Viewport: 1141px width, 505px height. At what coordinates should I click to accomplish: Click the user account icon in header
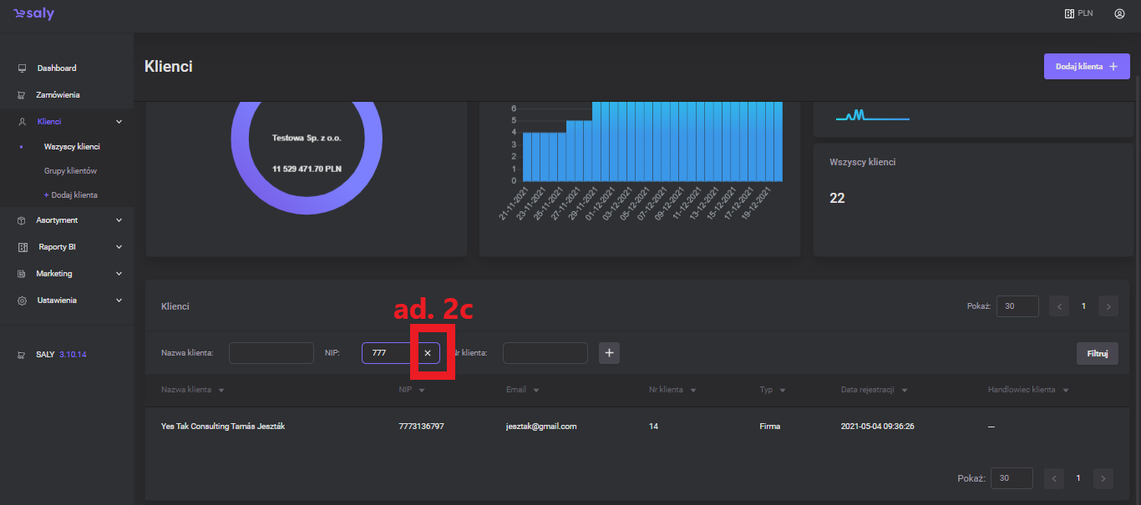pos(1119,14)
